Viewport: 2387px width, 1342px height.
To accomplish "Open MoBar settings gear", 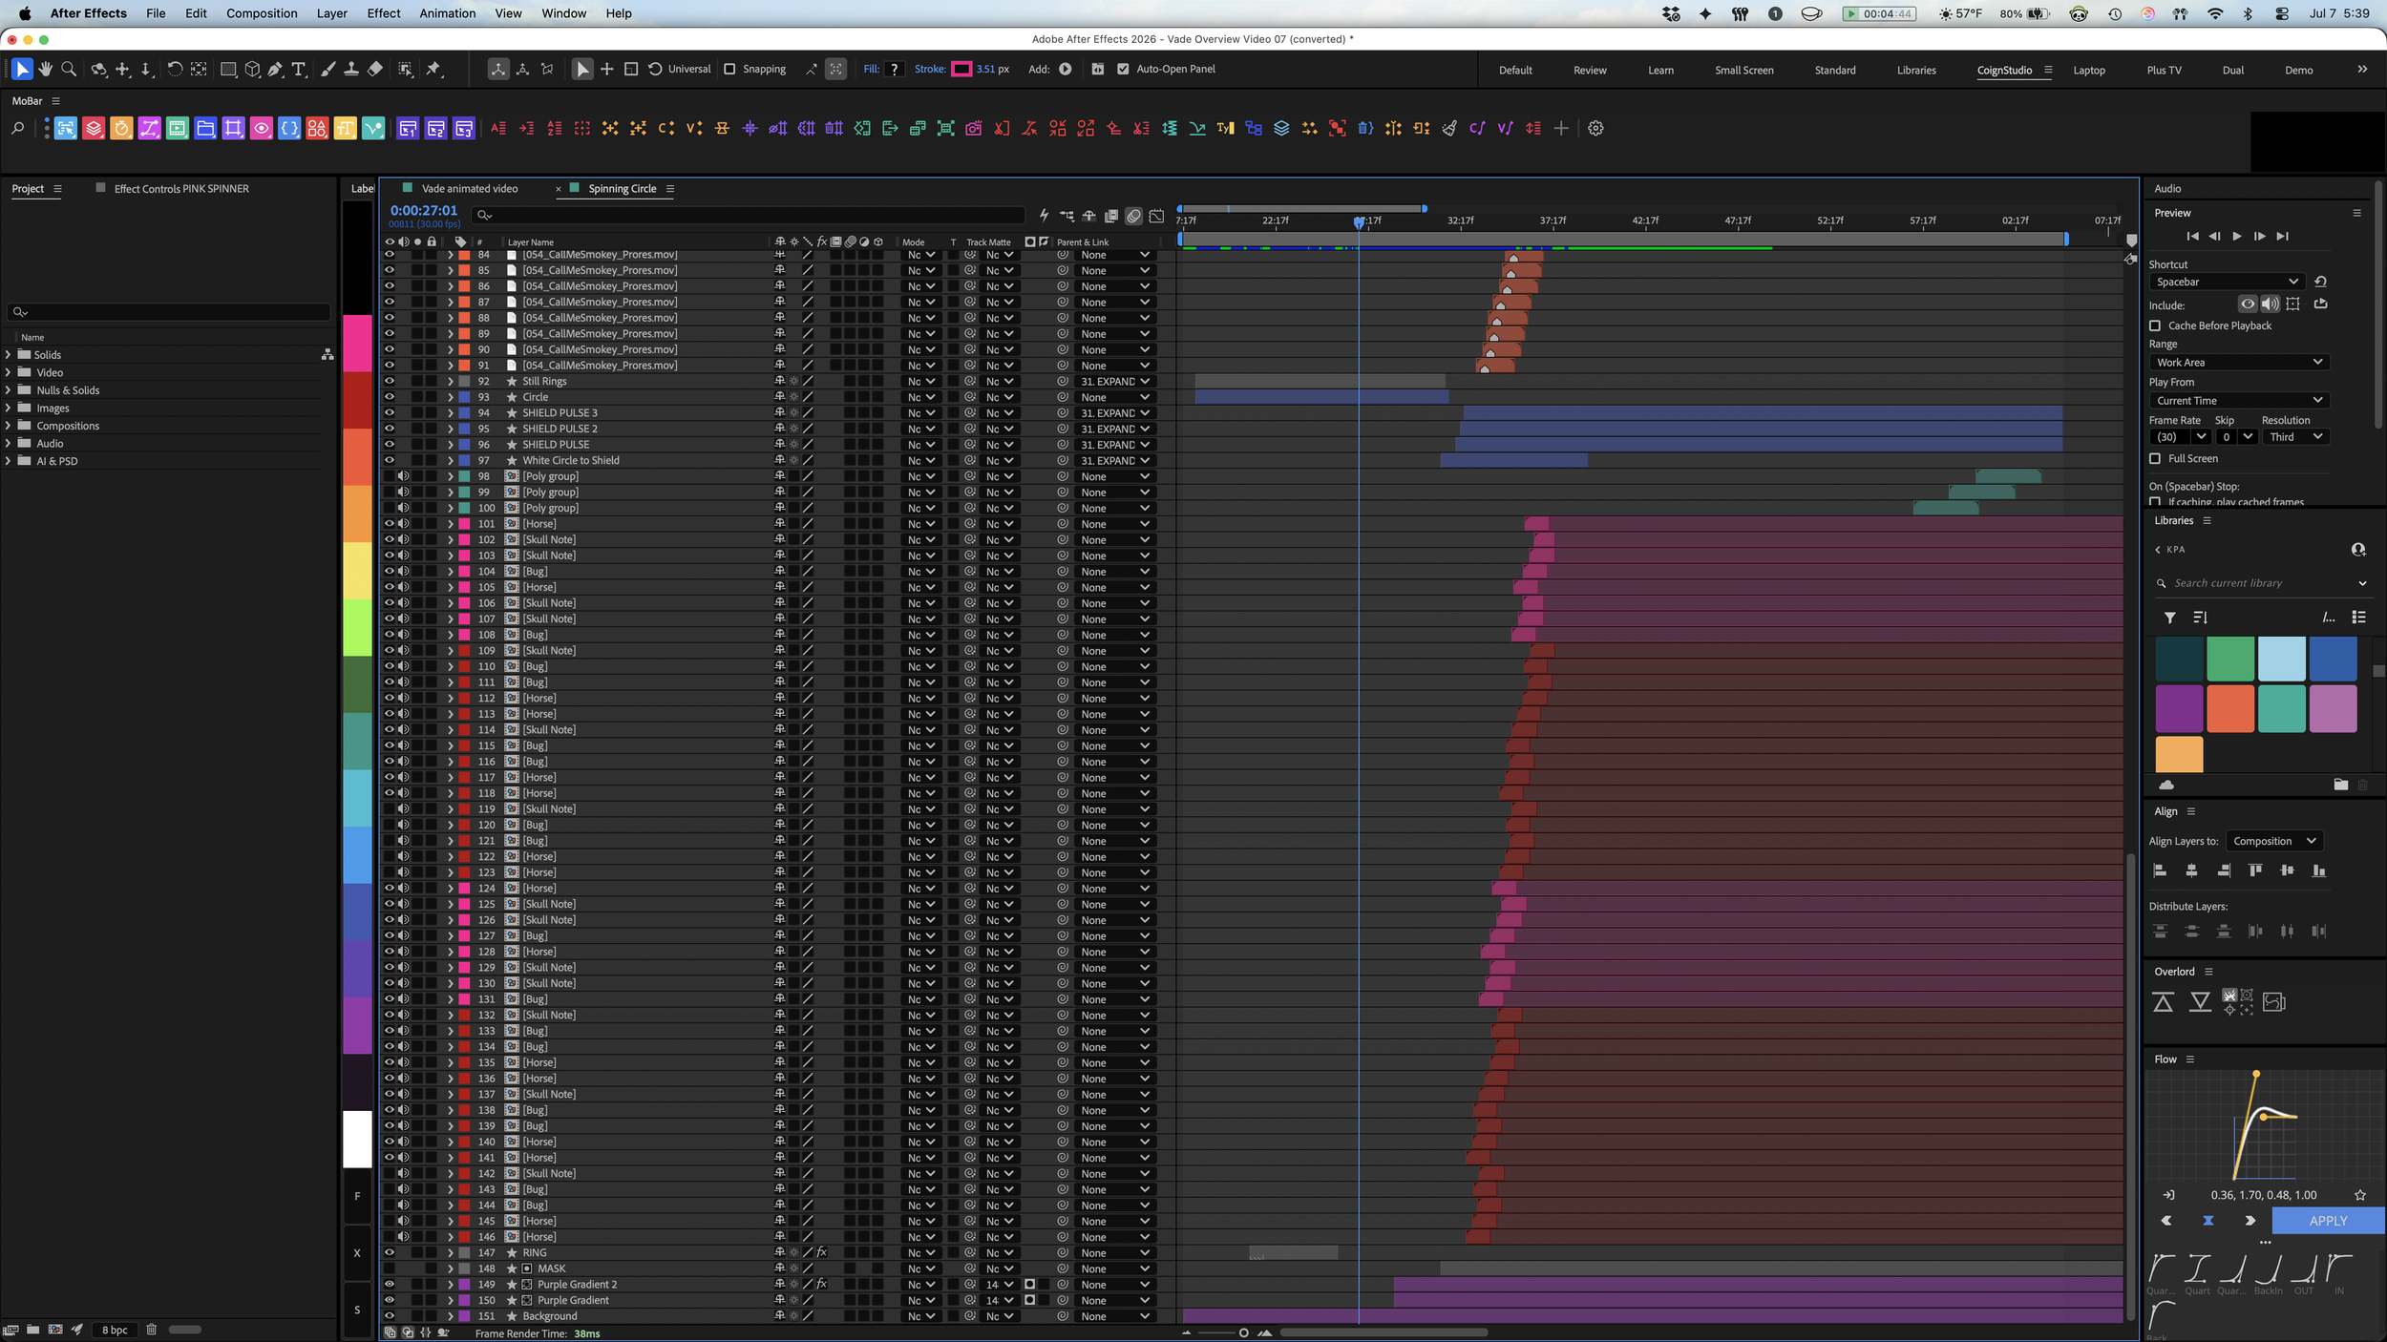I will (x=1595, y=128).
